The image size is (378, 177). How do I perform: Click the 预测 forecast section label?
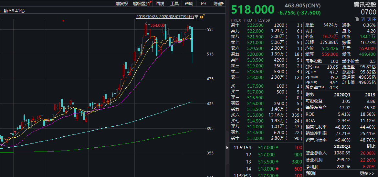coord(310,173)
